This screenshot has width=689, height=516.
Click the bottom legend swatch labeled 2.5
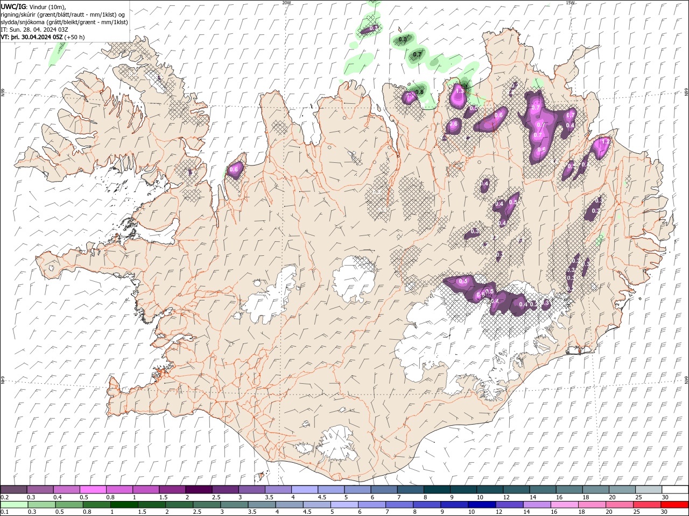tap(207, 505)
